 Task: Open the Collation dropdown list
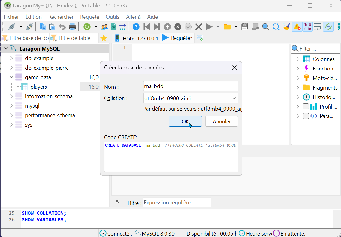coord(234,98)
